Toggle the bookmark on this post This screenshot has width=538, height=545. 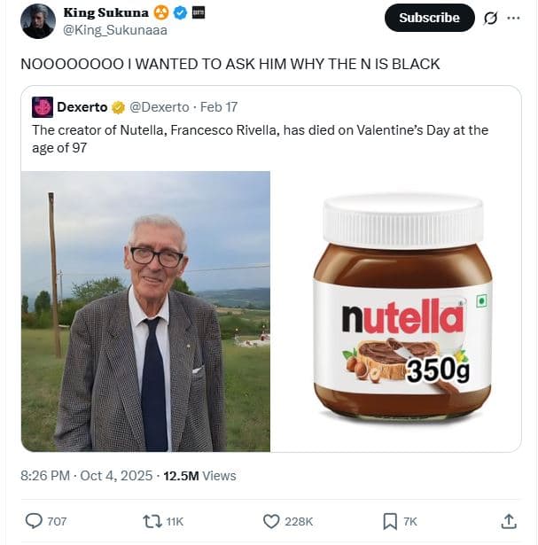pos(390,521)
